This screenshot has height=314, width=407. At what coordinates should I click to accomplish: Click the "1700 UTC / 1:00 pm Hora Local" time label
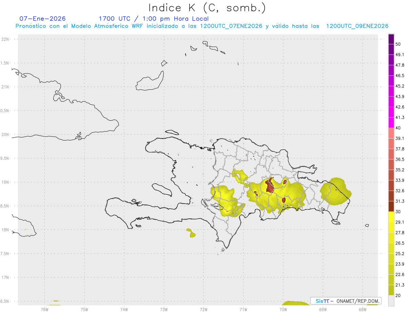point(154,19)
